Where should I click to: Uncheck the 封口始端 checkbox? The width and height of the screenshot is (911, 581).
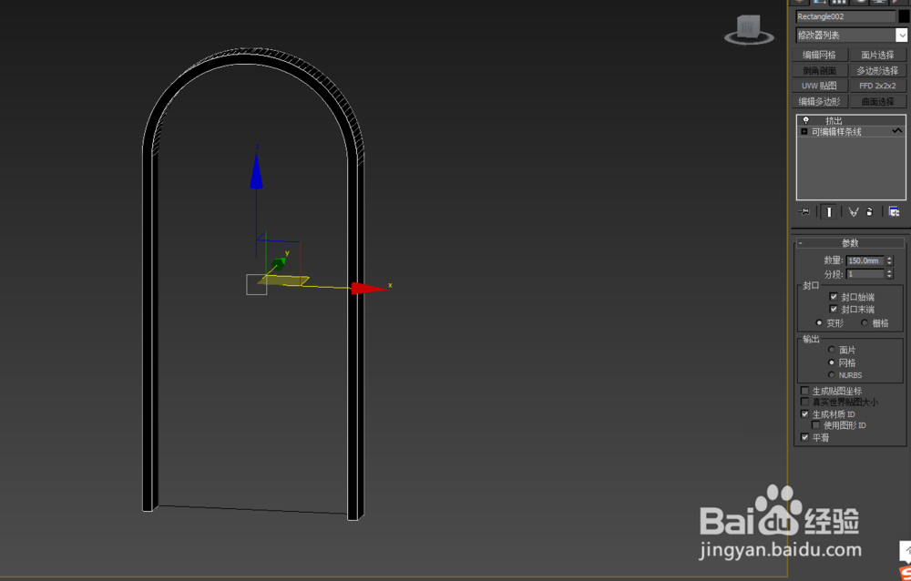(x=834, y=297)
